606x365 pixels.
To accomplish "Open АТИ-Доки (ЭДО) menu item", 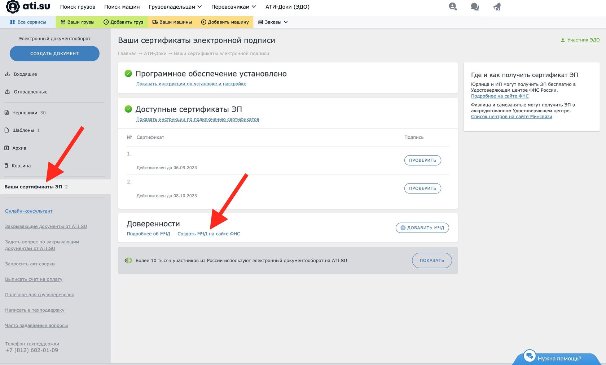I will tap(287, 6).
